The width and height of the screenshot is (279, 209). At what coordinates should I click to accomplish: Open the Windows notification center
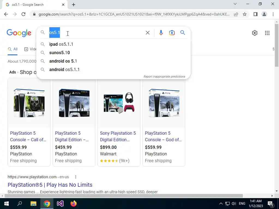click(270, 204)
